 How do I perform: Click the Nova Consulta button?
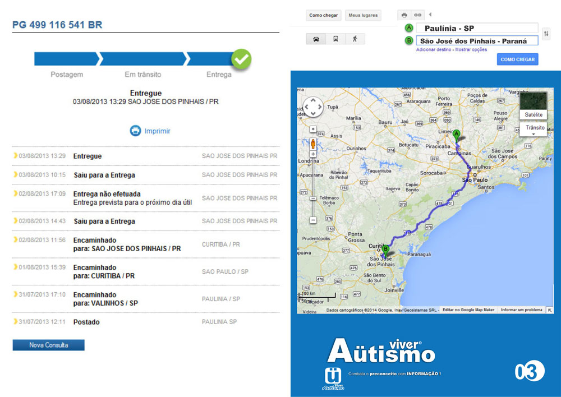(48, 345)
